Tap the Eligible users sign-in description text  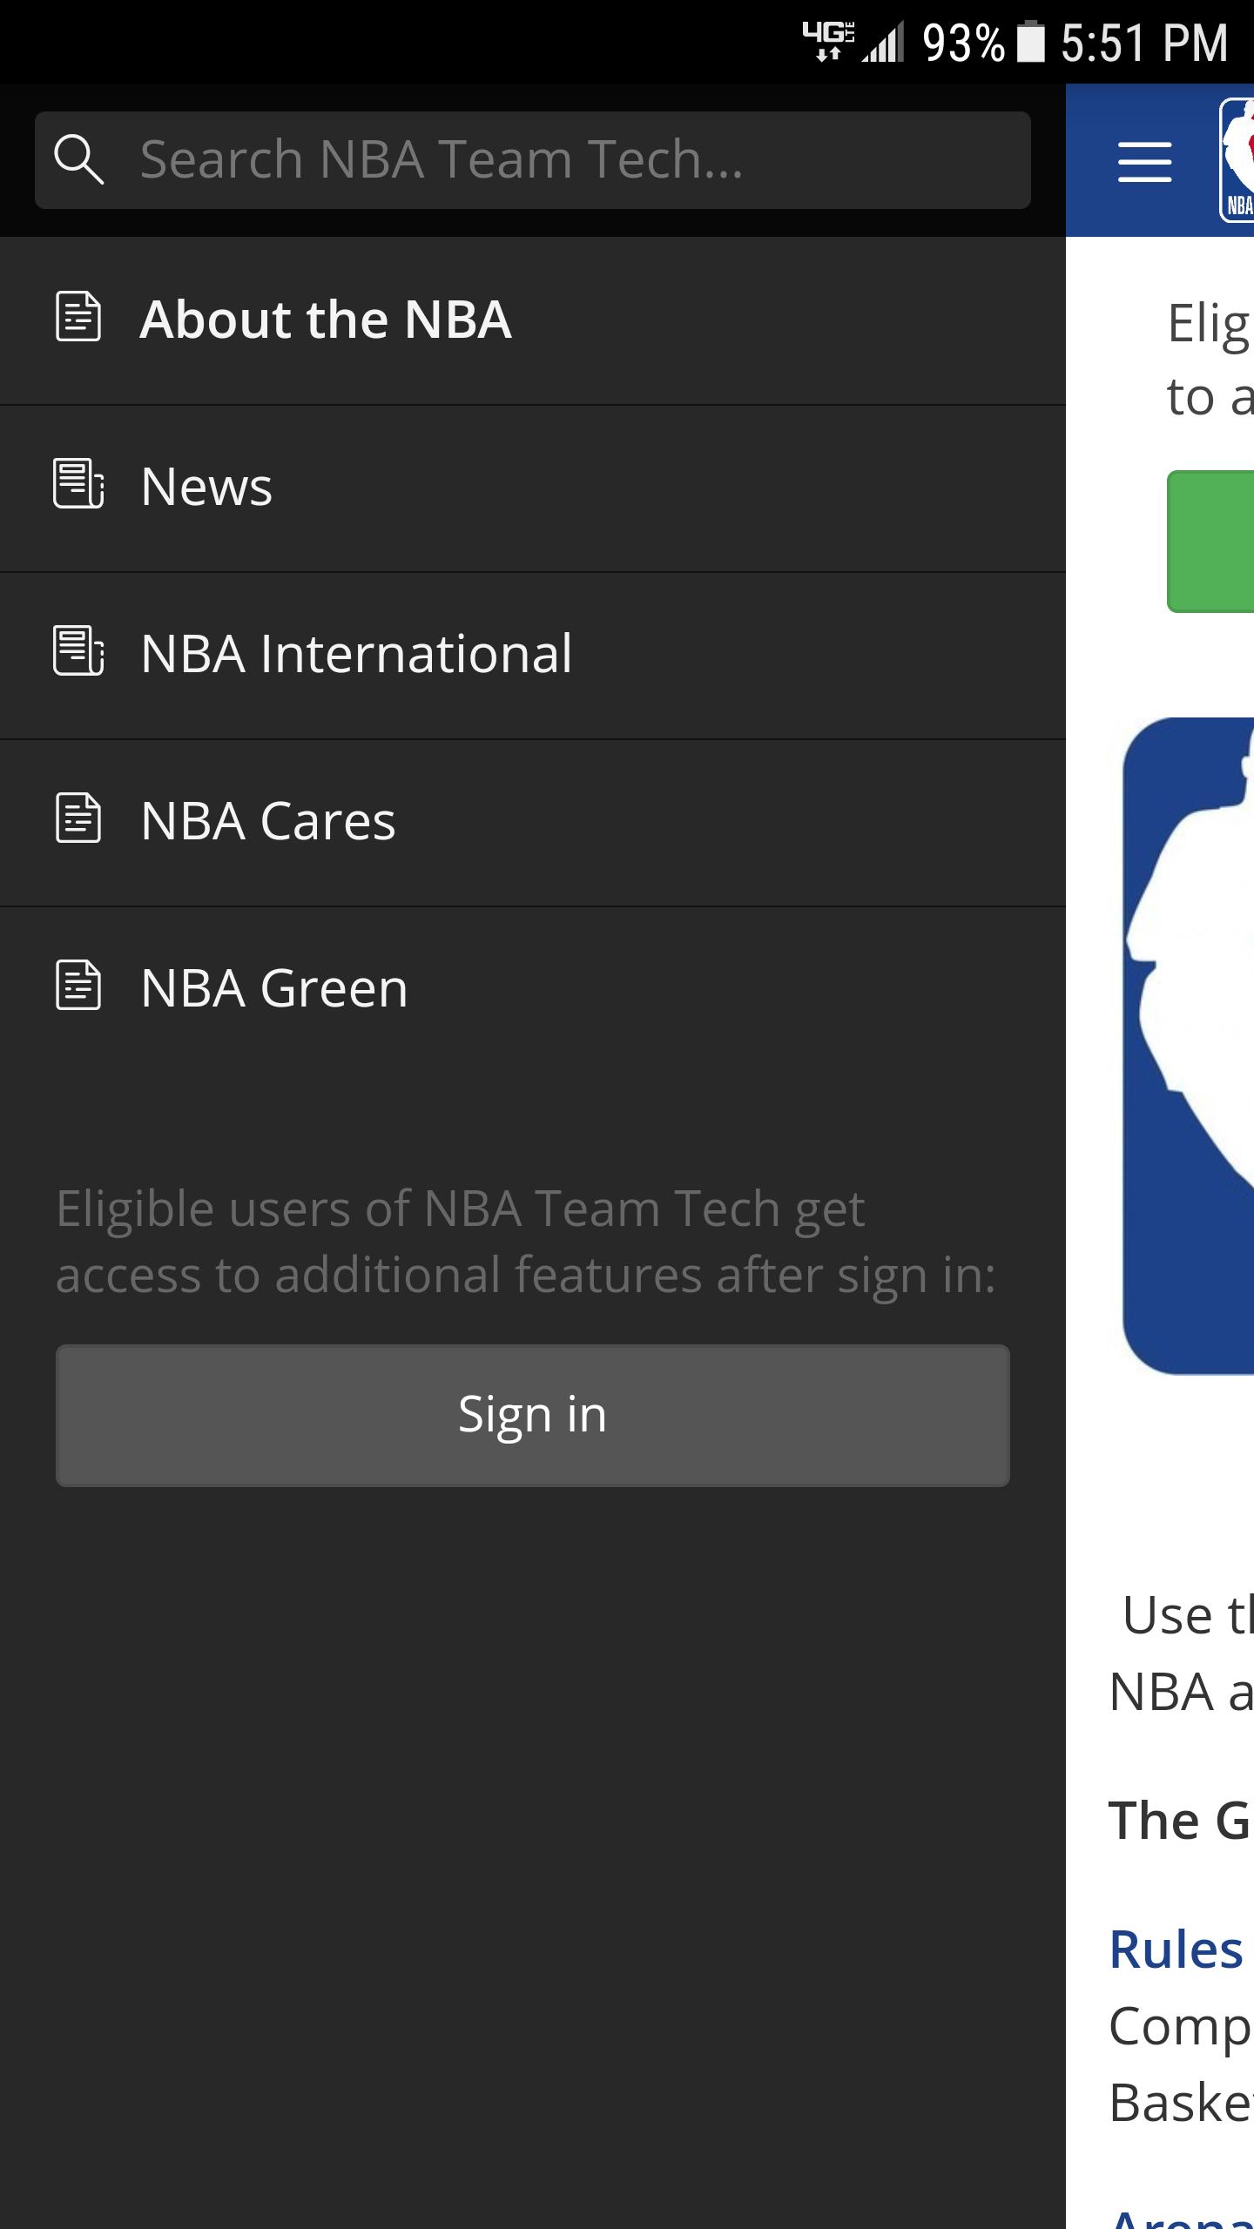pyautogui.click(x=526, y=1242)
